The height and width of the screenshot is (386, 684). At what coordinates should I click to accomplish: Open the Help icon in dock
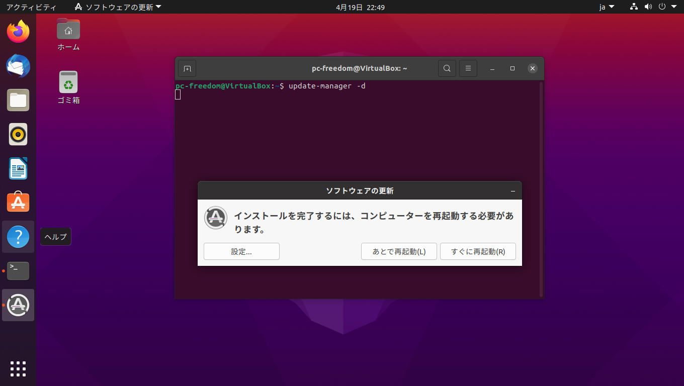18,237
